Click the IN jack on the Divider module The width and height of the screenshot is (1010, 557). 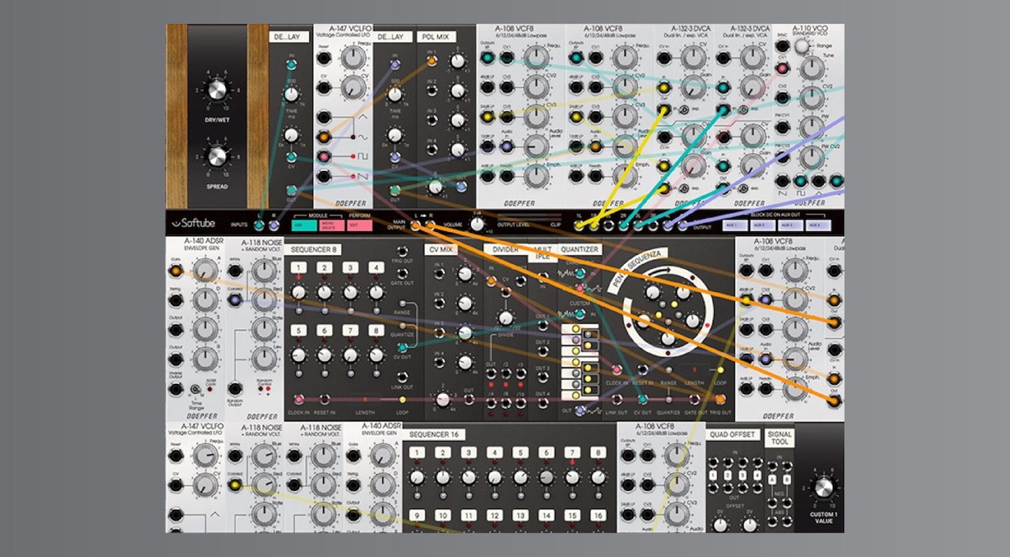tap(491, 281)
